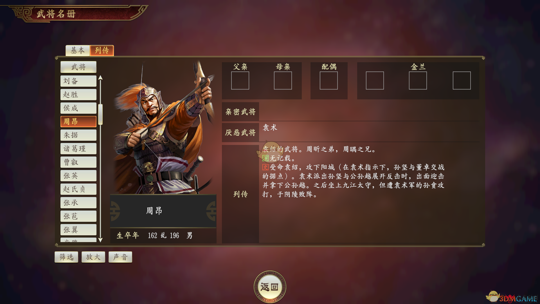
Task: Open the 筛选 filter button
Action: coord(66,257)
